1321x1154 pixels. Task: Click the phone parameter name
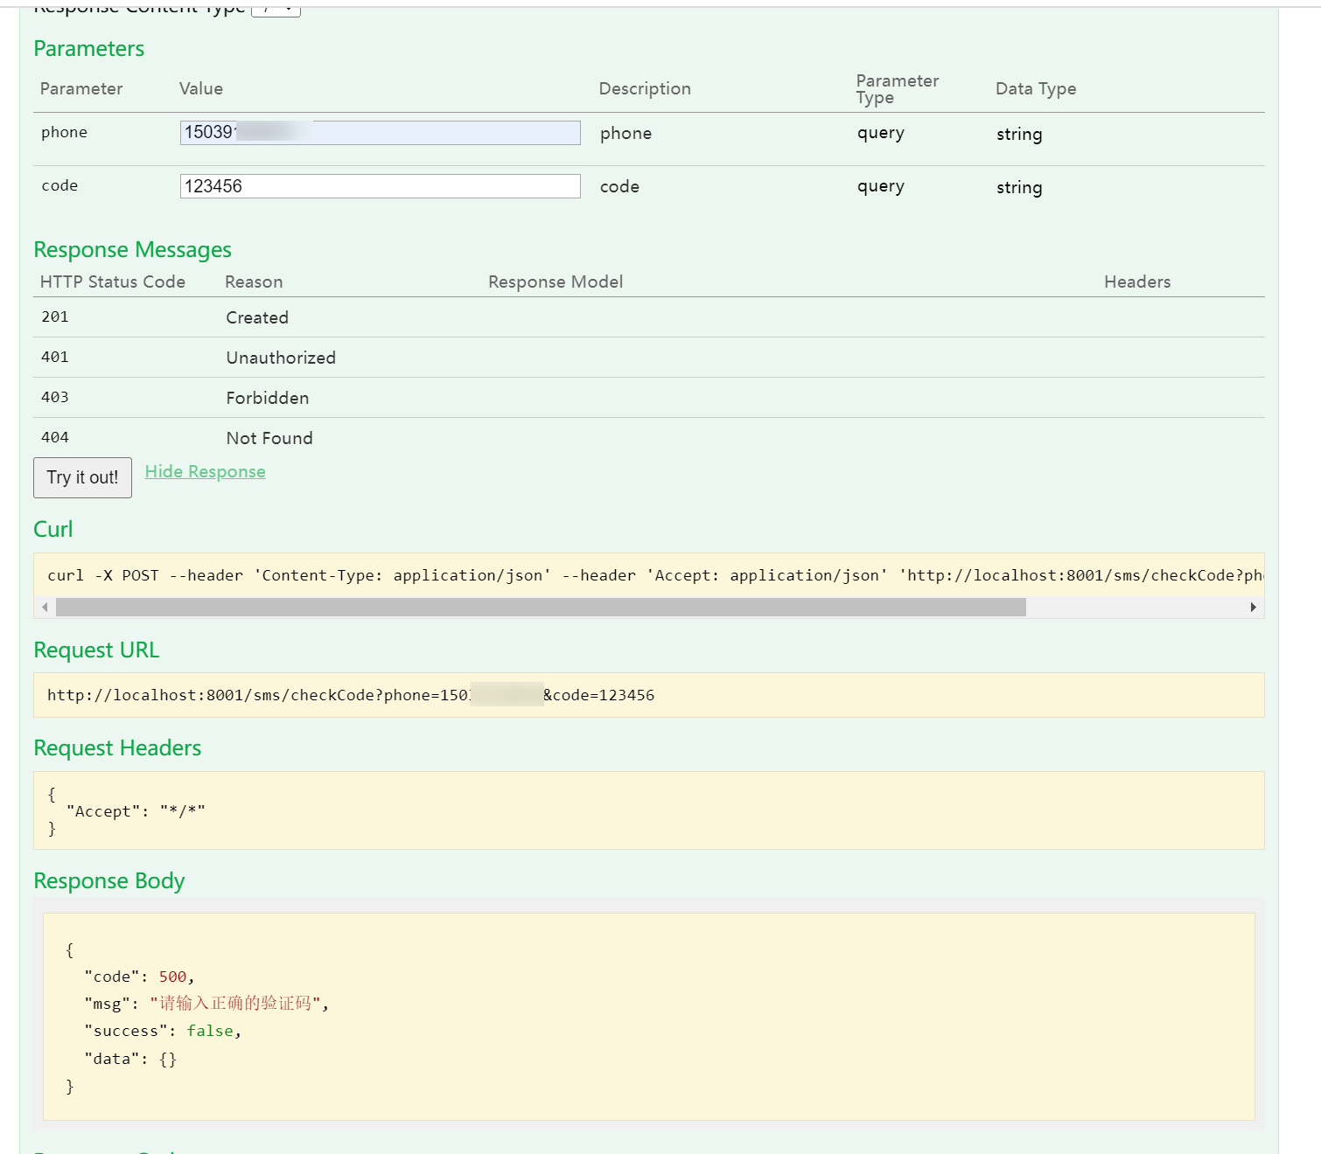point(65,133)
